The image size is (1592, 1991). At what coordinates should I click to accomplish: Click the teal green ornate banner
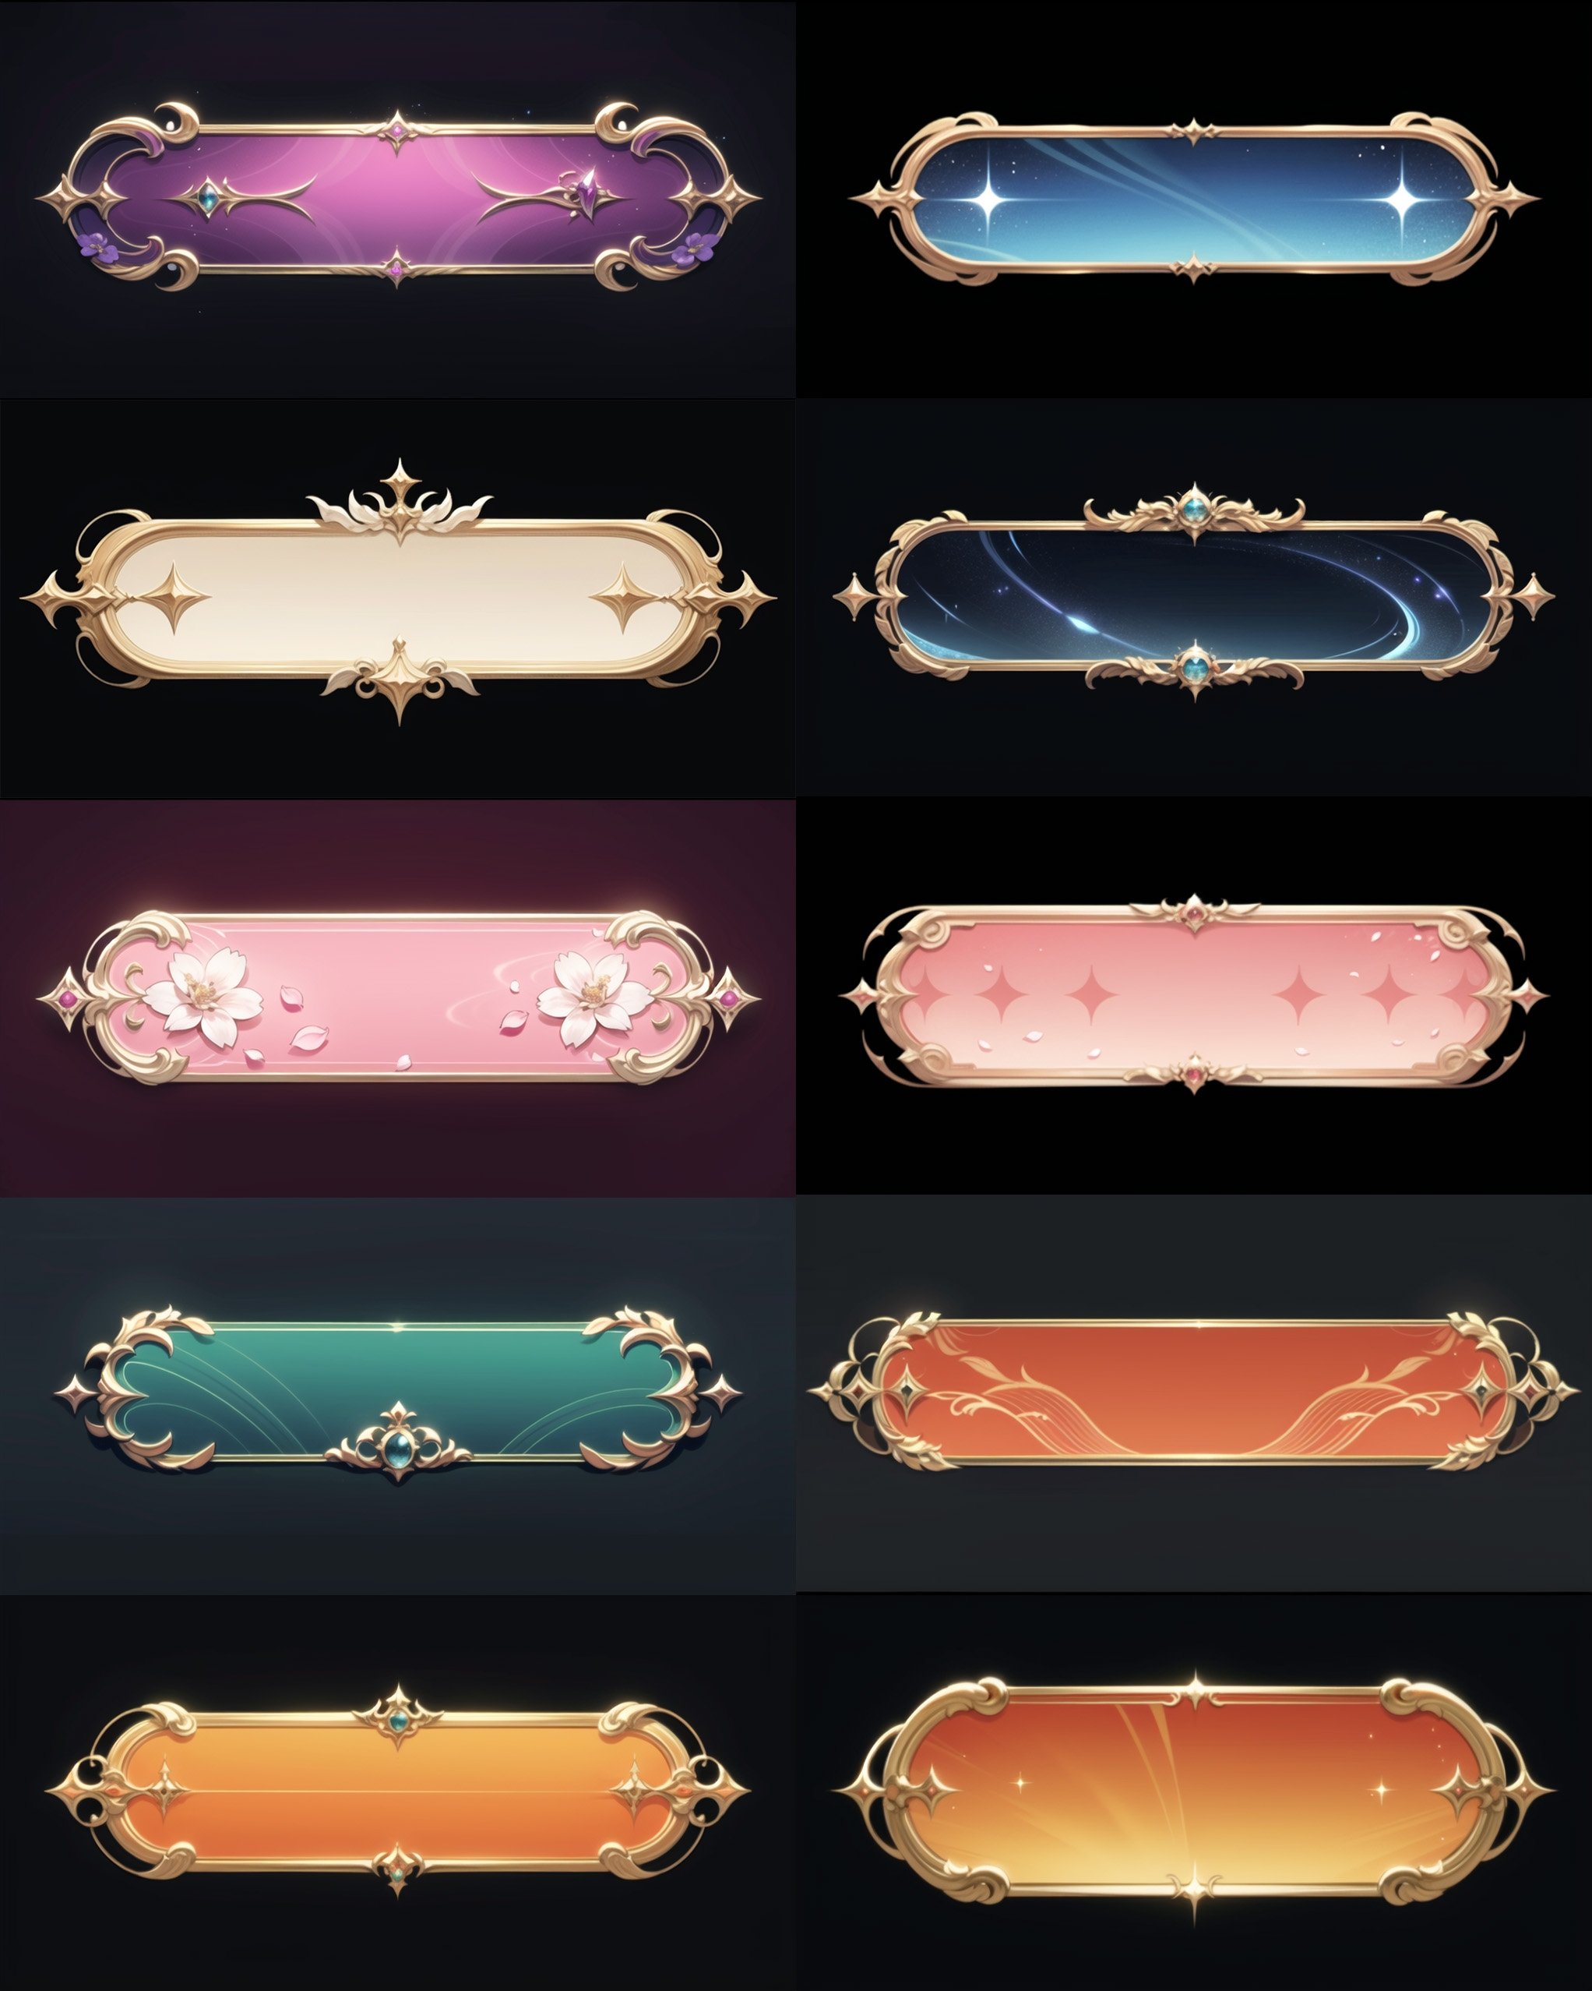point(398,1393)
